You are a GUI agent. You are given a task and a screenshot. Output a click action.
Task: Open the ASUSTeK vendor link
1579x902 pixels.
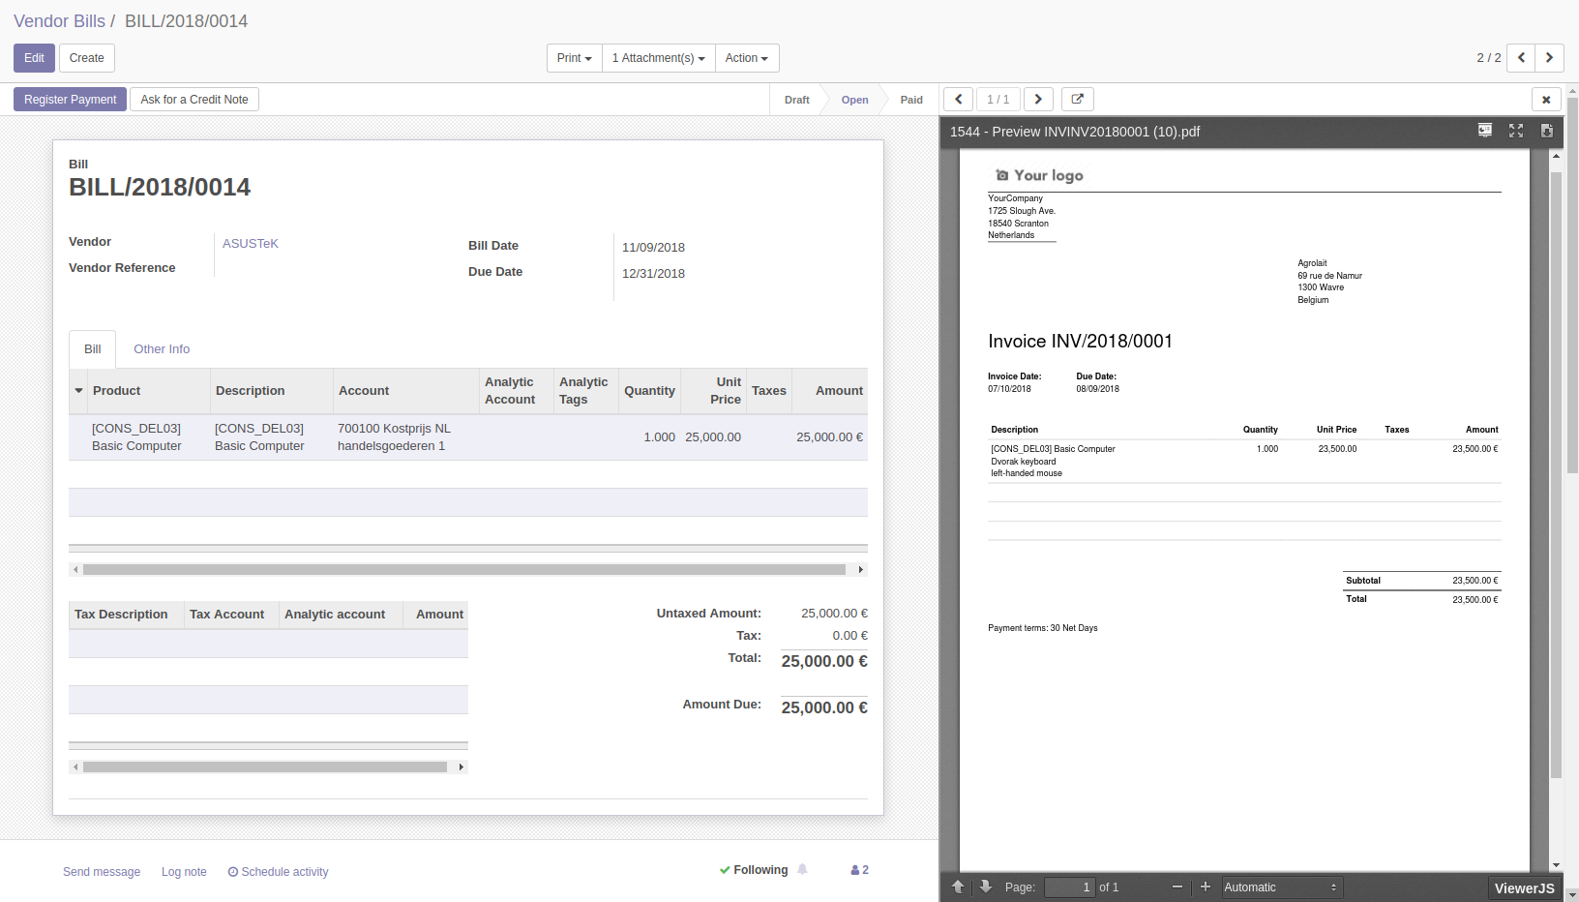click(x=251, y=244)
